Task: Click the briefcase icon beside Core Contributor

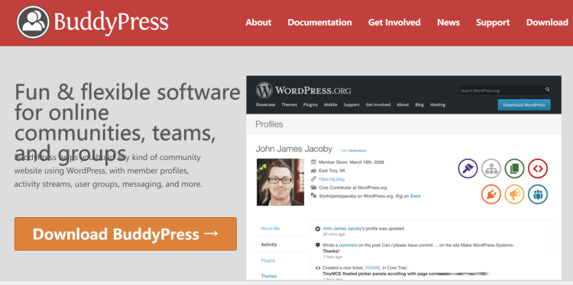Action: tap(313, 187)
